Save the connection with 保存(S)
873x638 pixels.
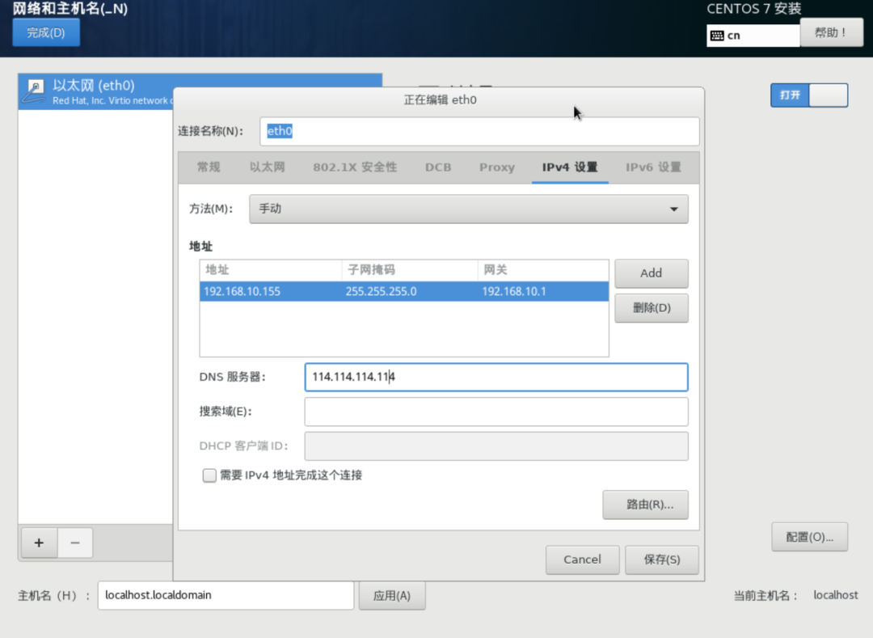(x=662, y=560)
